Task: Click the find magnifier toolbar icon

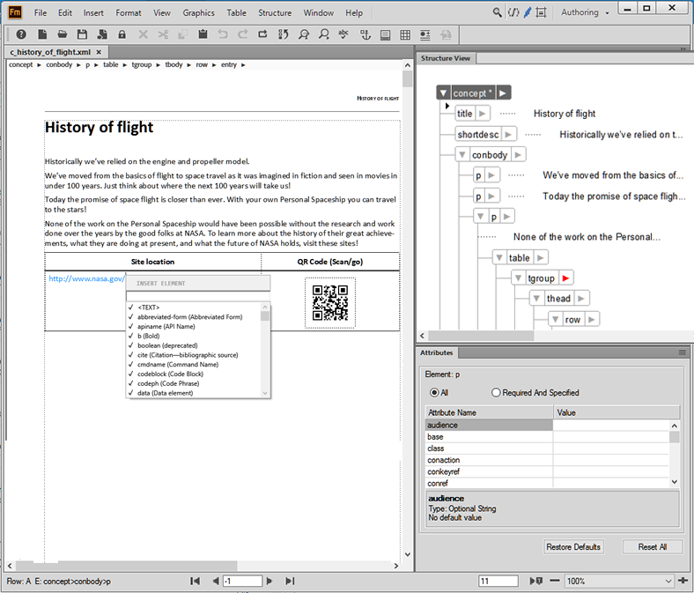Action: 304,34
